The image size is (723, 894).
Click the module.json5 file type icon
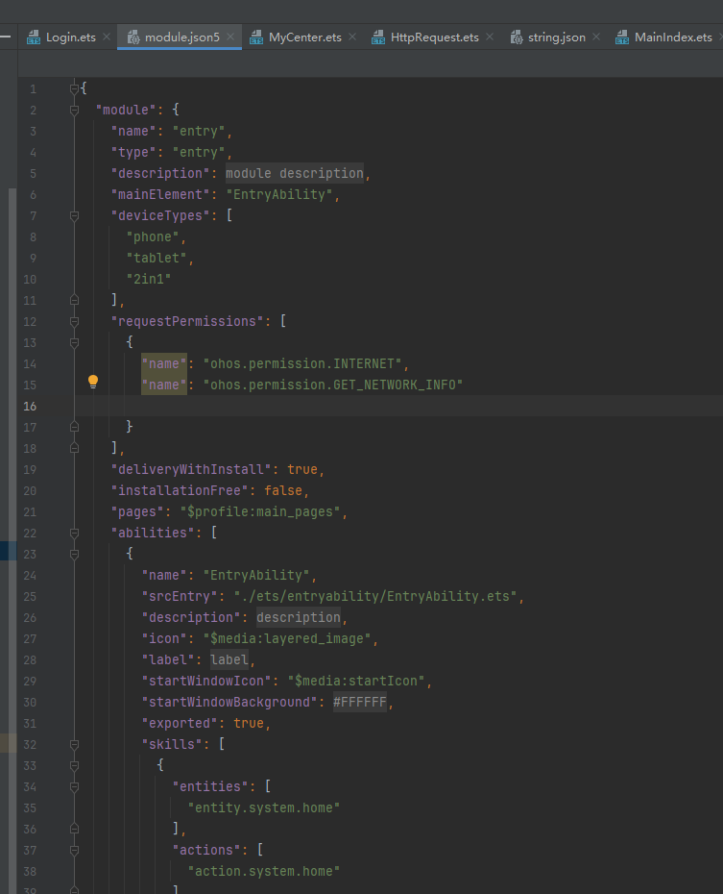[x=133, y=37]
